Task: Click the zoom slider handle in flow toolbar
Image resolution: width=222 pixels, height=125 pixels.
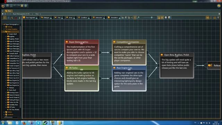Action: [152, 18]
